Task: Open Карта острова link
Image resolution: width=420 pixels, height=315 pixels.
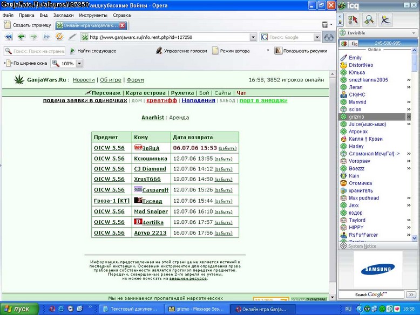Action: click(145, 93)
